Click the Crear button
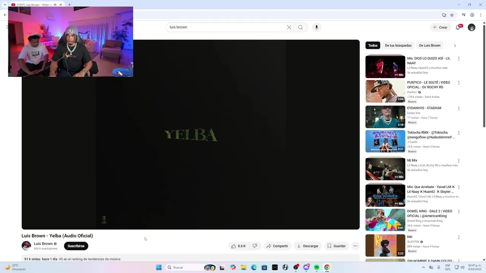The width and height of the screenshot is (486, 273). [440, 27]
